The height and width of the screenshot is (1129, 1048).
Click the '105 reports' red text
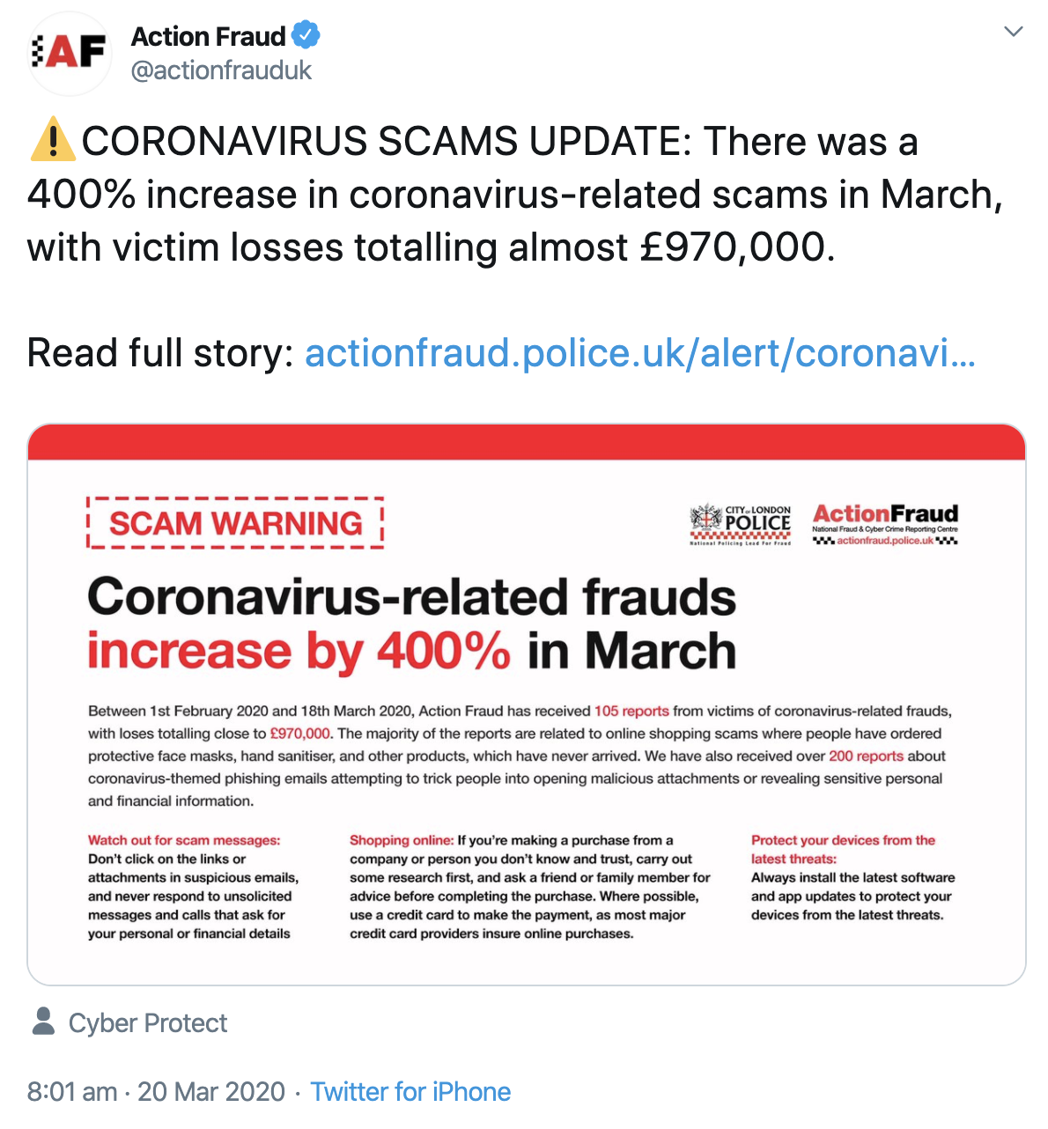tap(631, 711)
